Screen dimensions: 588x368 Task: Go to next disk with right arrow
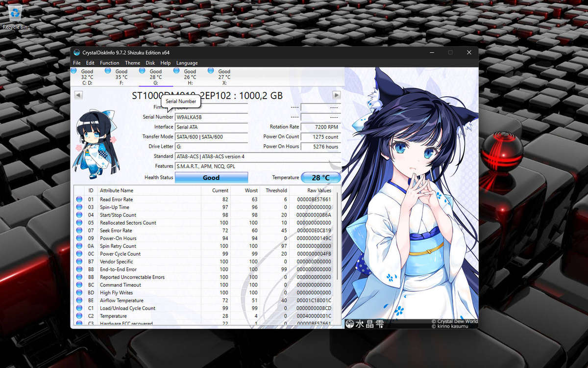[x=336, y=95]
